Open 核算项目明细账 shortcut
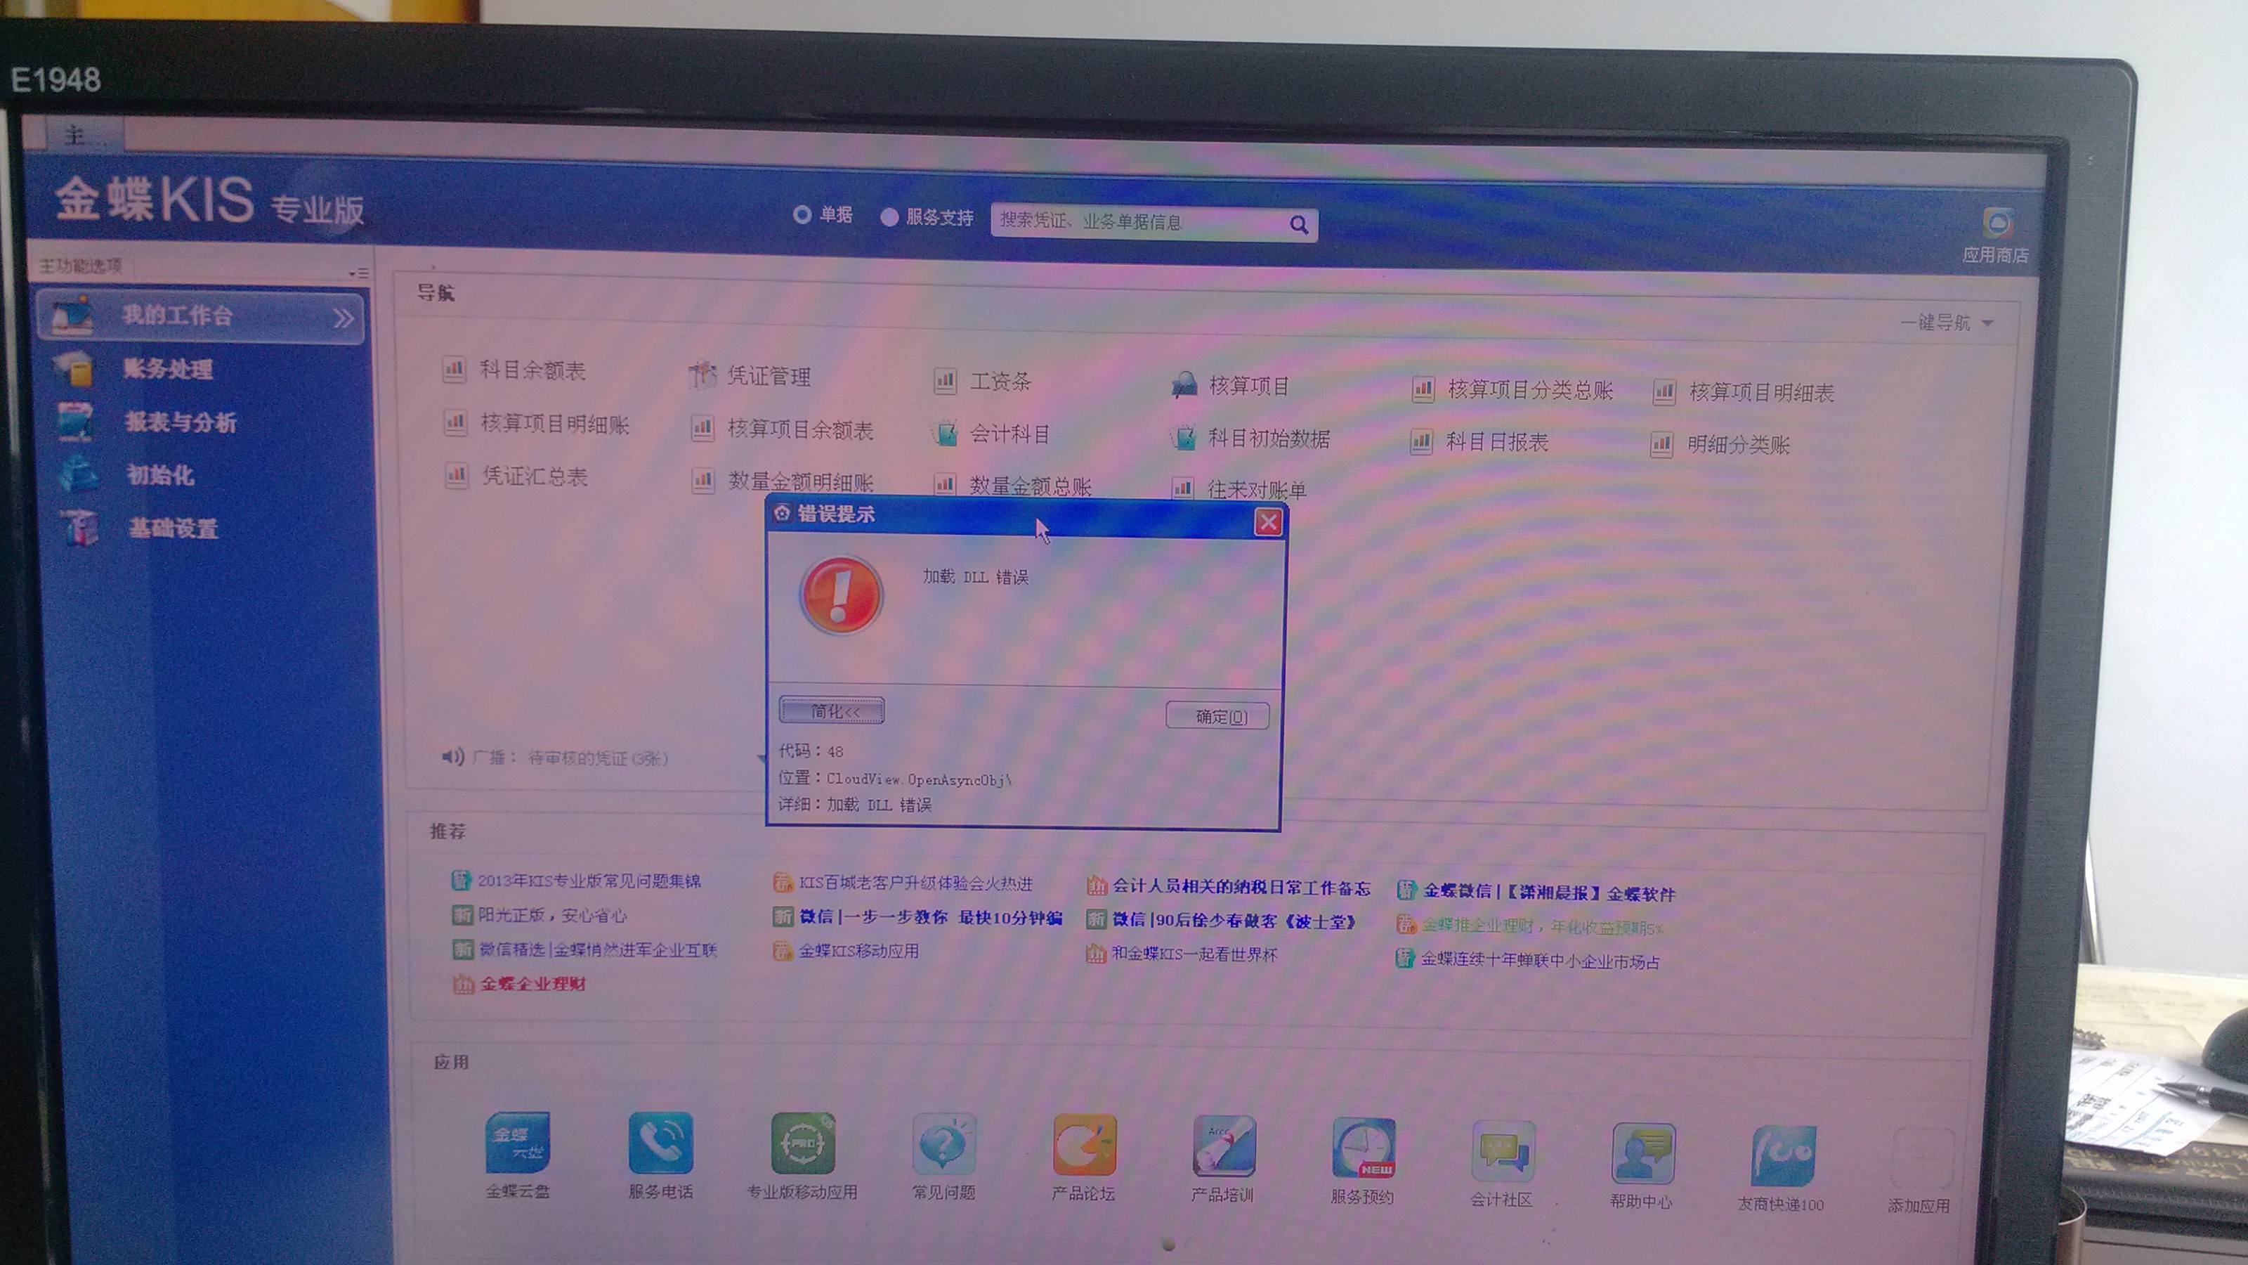 click(x=537, y=424)
